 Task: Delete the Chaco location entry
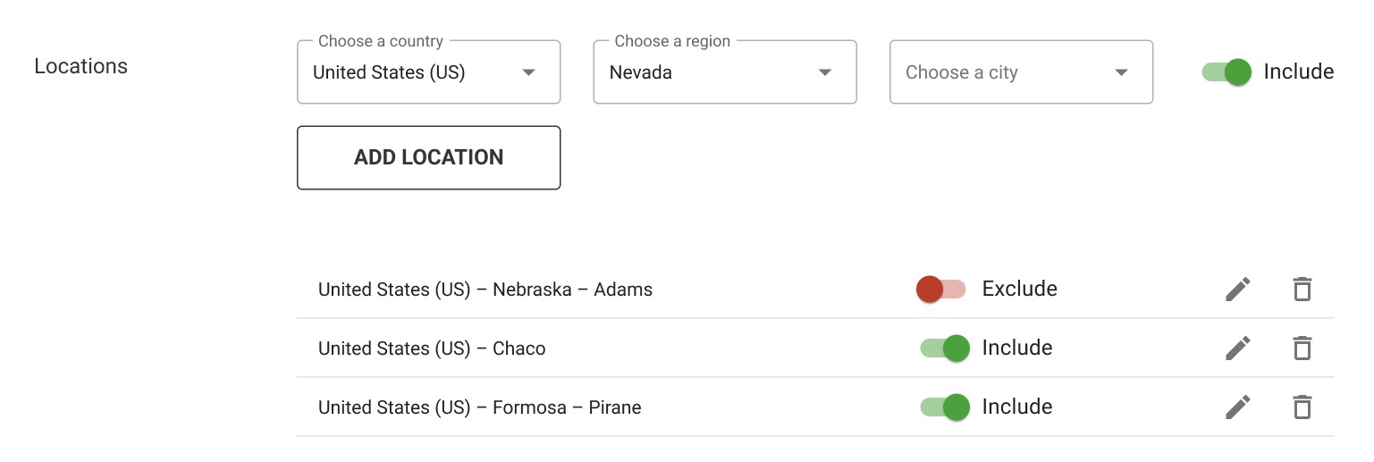(x=1302, y=348)
